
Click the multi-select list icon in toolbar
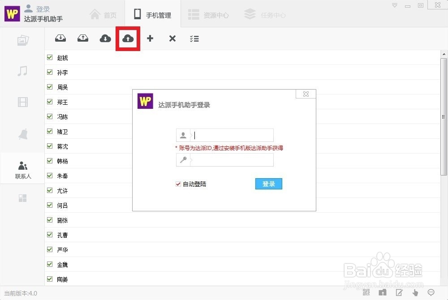click(194, 39)
